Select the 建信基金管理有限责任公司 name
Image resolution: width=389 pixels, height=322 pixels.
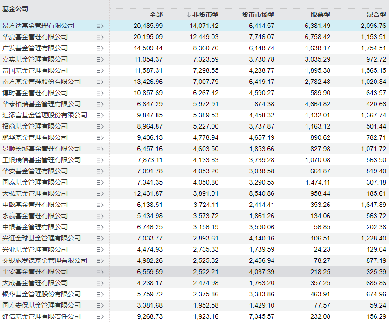pyautogui.click(x=41, y=317)
